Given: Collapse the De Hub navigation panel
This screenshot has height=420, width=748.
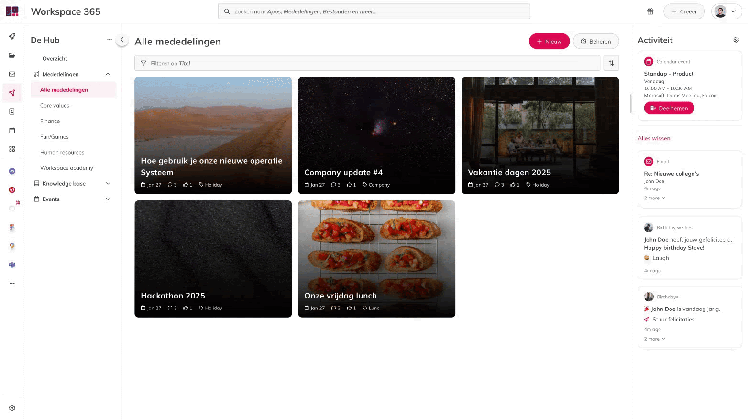Looking at the screenshot, I should (x=122, y=40).
